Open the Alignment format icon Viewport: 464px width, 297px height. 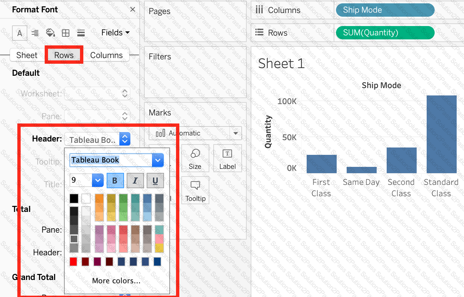[x=35, y=33]
